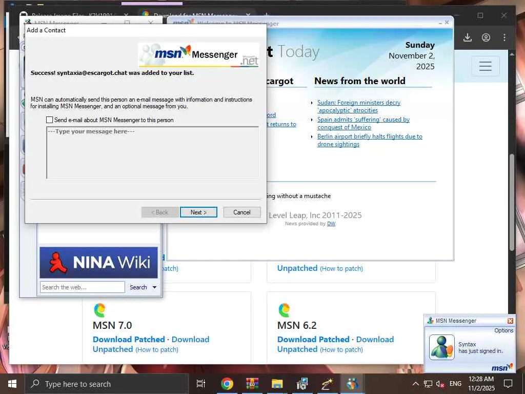The image size is (525, 394).
Task: Tick the Send e-mail about MSN Messenger checkbox
Action: click(x=50, y=120)
